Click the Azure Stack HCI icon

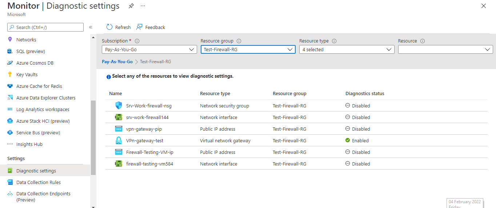tap(10, 121)
